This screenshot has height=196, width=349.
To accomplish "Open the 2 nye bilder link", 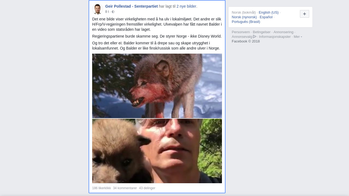I will click(x=187, y=6).
